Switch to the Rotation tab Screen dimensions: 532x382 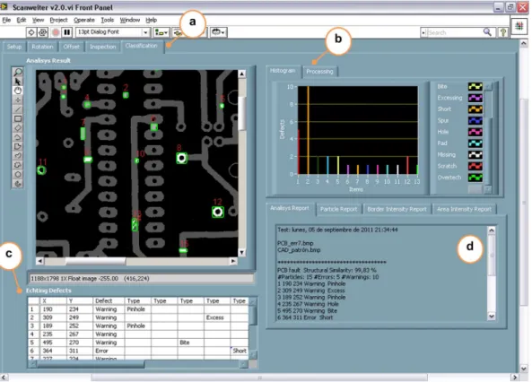click(42, 47)
